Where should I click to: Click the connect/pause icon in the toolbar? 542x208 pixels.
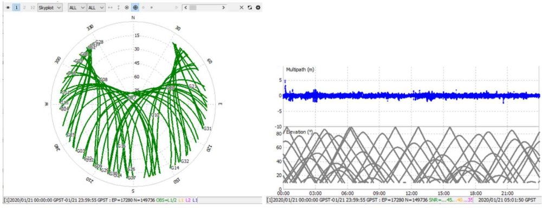pyautogui.click(x=8, y=7)
